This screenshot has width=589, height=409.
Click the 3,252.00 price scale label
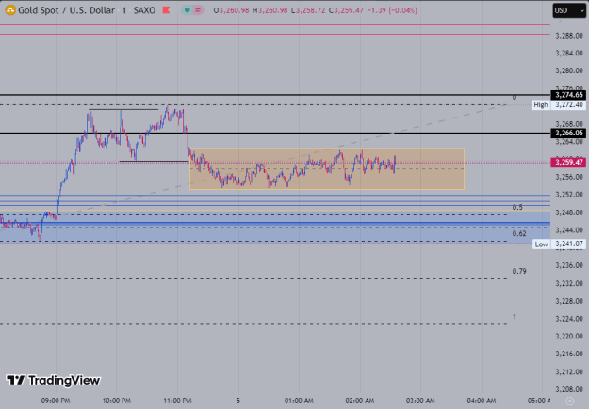569,195
